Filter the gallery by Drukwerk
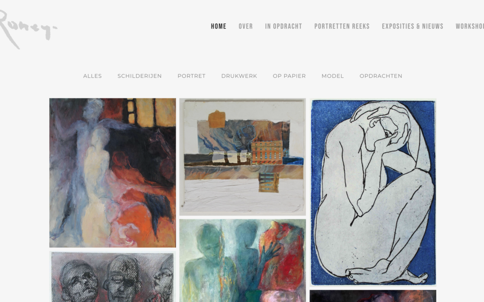Image resolution: width=484 pixels, height=302 pixels. tap(239, 76)
